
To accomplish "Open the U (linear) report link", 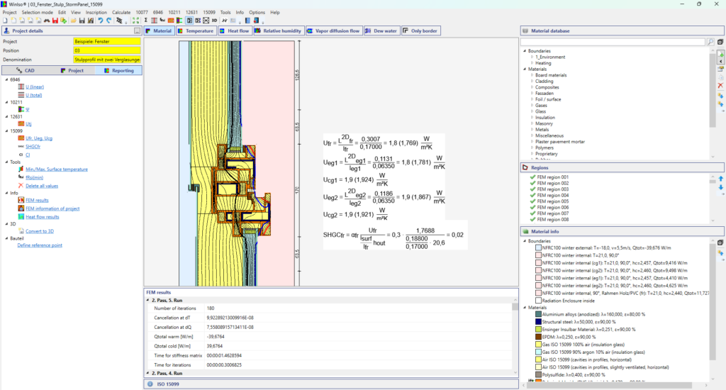I will click(35, 87).
